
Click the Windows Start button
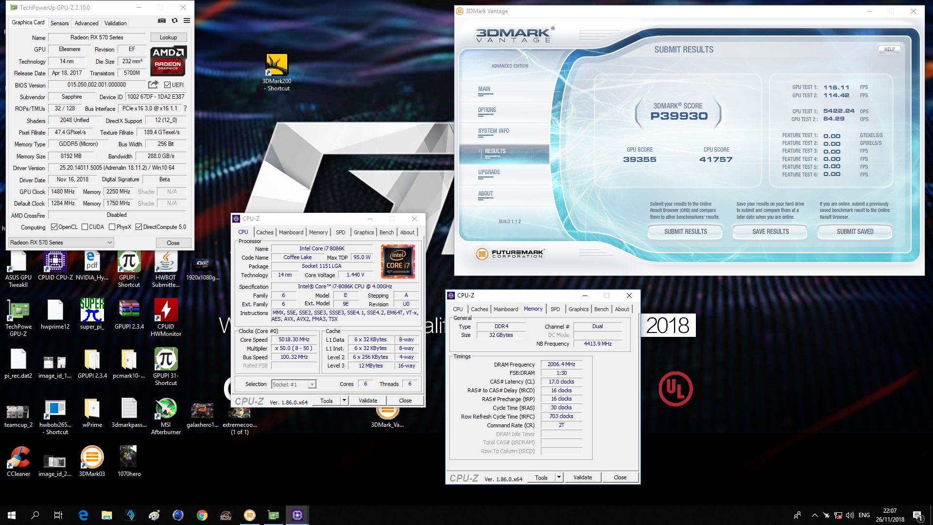click(12, 515)
